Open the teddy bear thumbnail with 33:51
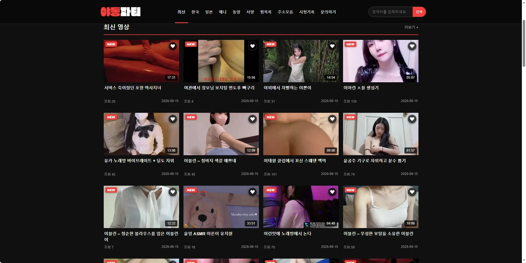This screenshot has height=263, width=526. (221, 207)
